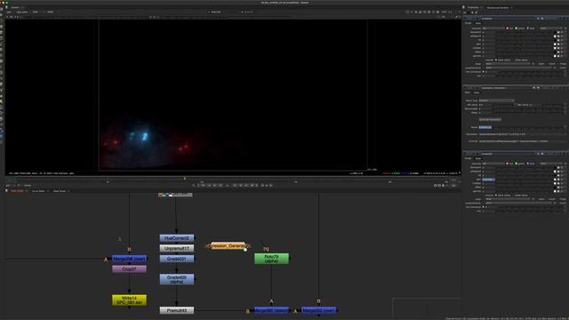Select the Grade408 (alpha) node
The image size is (569, 320).
point(177,279)
